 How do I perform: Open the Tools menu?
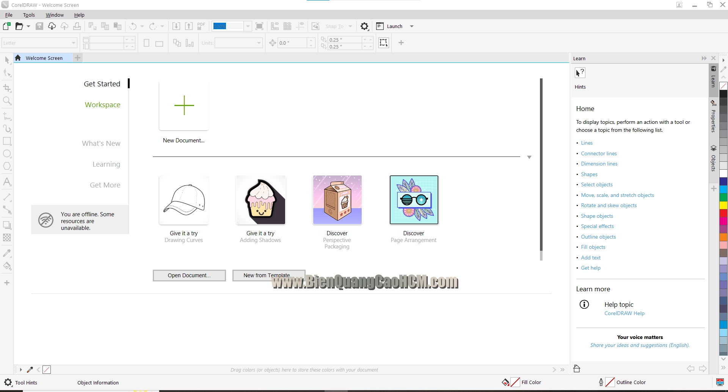point(29,15)
